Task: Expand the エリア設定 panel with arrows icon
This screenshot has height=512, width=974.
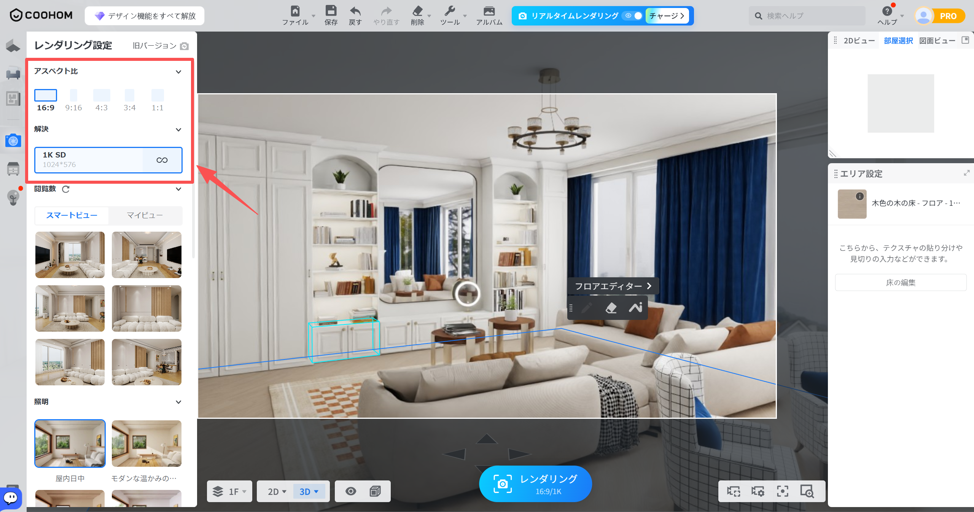Action: click(x=966, y=173)
